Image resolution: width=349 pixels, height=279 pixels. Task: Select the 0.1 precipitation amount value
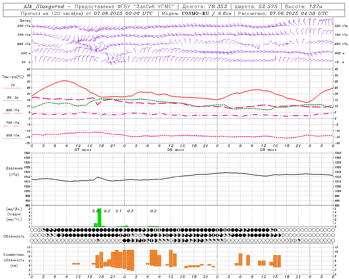[119, 211]
